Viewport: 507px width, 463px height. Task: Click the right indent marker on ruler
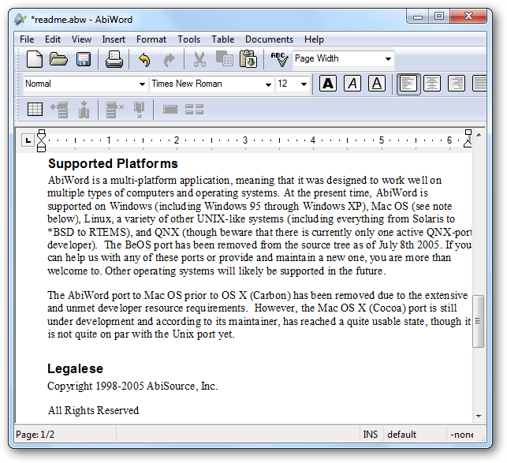468,139
